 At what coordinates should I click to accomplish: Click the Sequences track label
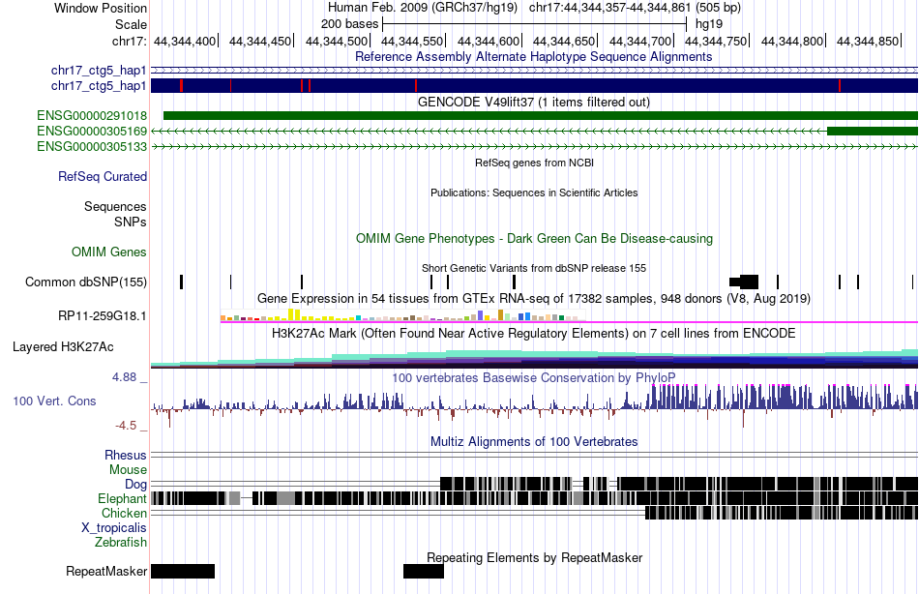115,206
